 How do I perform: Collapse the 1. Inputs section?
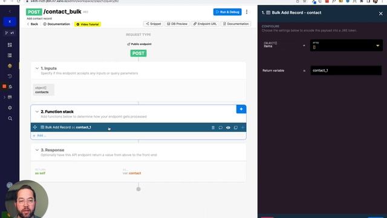click(37, 68)
